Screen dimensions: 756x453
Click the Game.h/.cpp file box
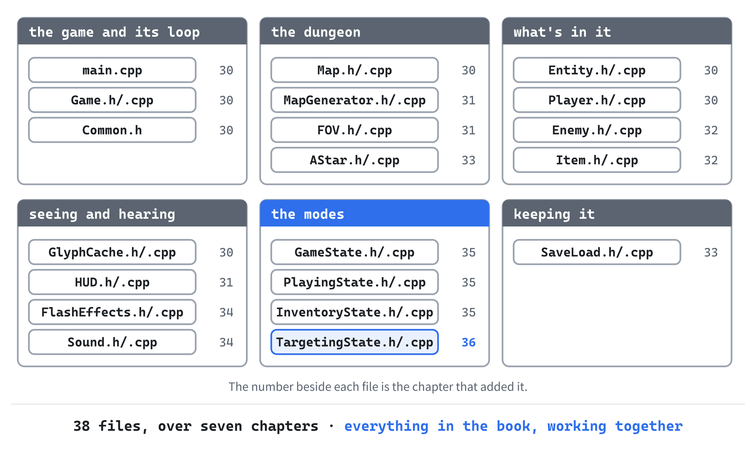point(112,100)
